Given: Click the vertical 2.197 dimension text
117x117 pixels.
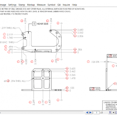Looking at the screenshot, I should tap(43, 102).
